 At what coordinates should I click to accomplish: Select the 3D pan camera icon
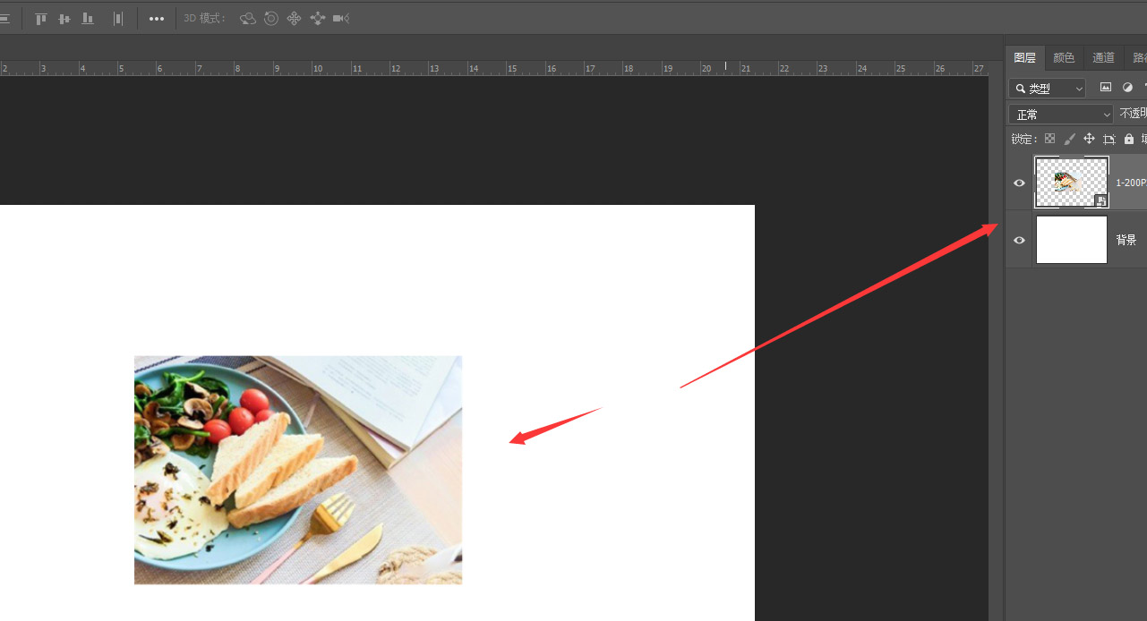coord(294,18)
